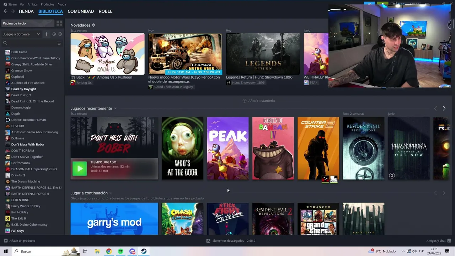Open Spotify from the Windows taskbar
The width and height of the screenshot is (455, 256).
coord(121,251)
